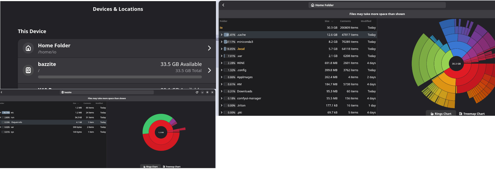Go back using the Home Folder window's back arrow
Viewport: 495px width, 180px height.
[223, 5]
